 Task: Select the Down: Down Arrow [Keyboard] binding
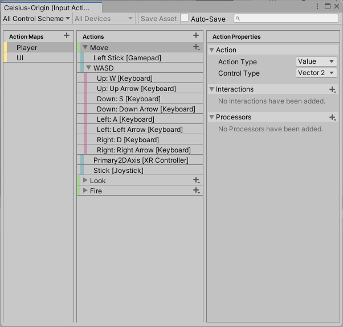click(140, 109)
